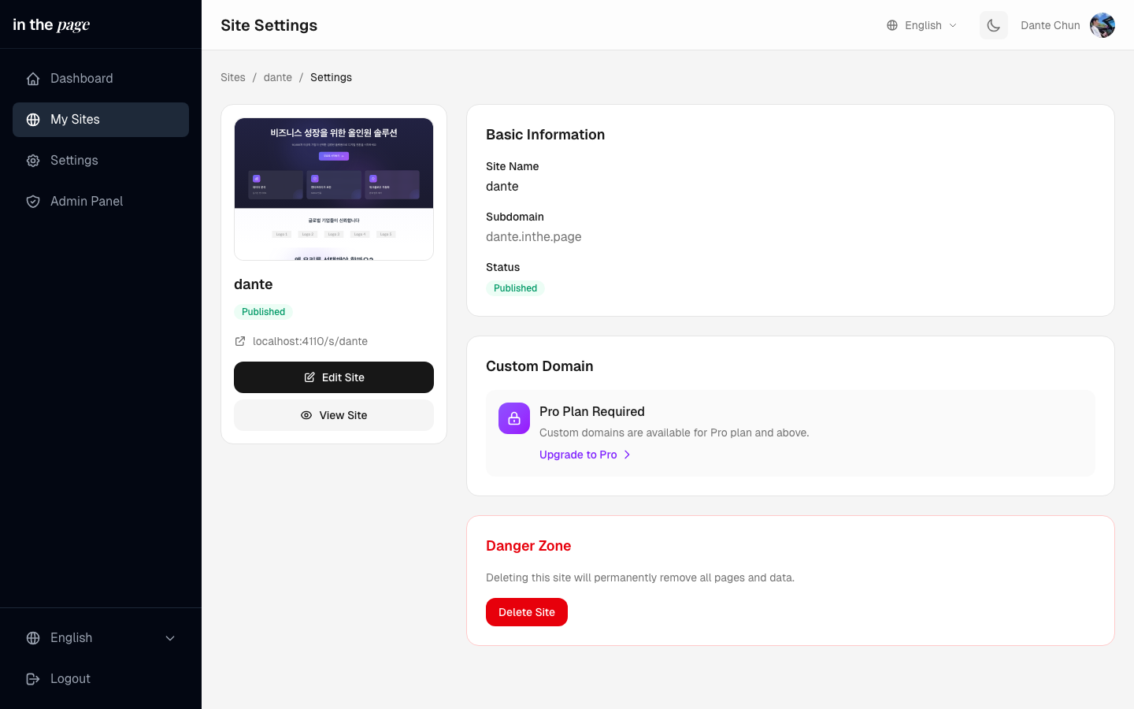
Task: Open Admin Panel from the sidebar
Action: pos(87,202)
